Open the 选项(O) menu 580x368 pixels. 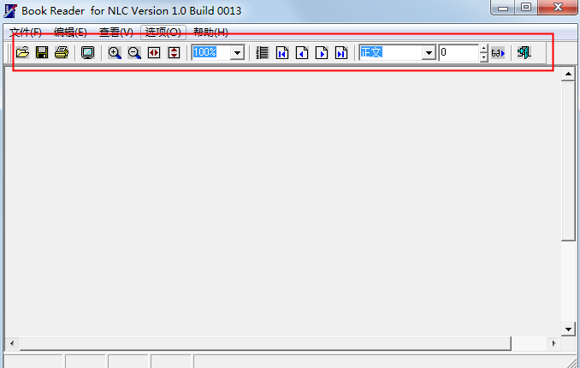pyautogui.click(x=163, y=33)
